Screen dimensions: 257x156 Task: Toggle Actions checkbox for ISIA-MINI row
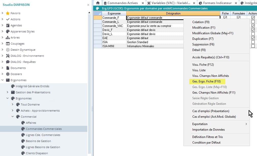point(253,46)
